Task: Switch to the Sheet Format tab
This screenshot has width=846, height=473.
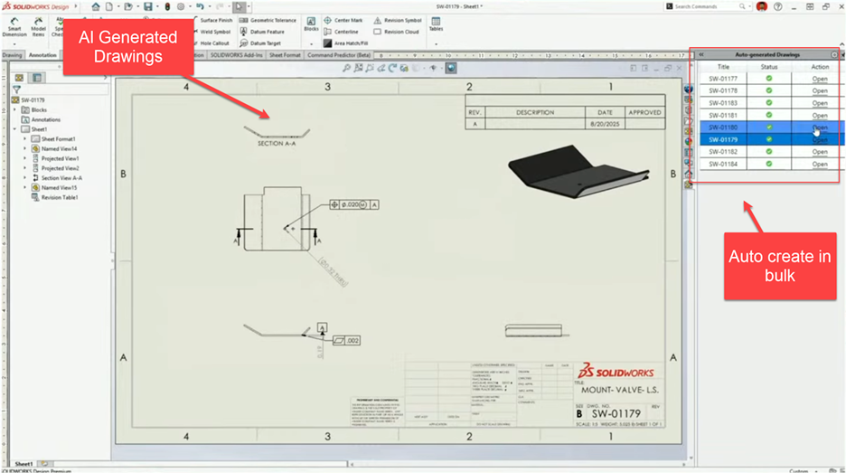Action: [x=285, y=55]
